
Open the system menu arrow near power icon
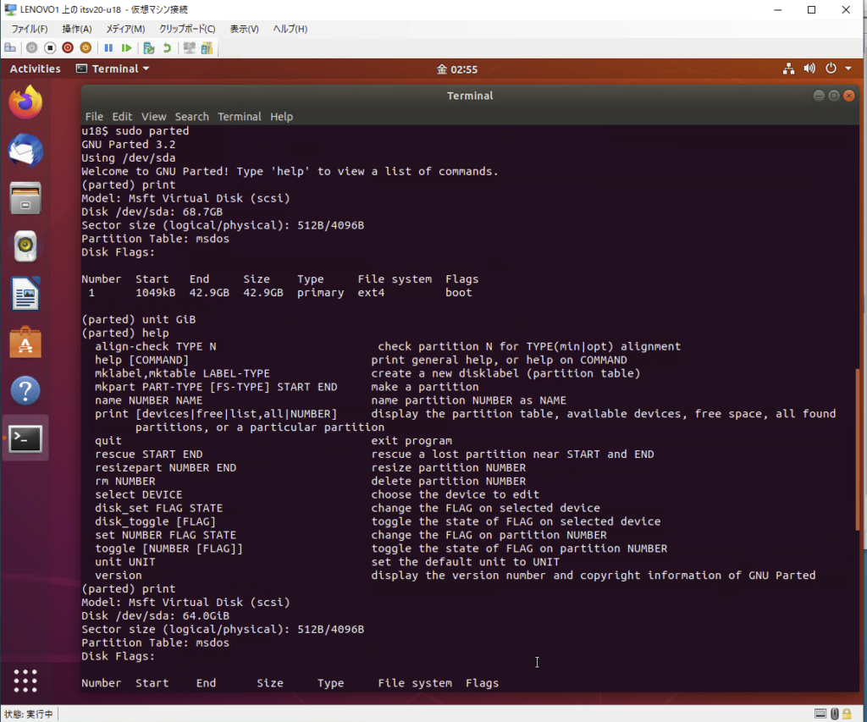click(x=848, y=69)
